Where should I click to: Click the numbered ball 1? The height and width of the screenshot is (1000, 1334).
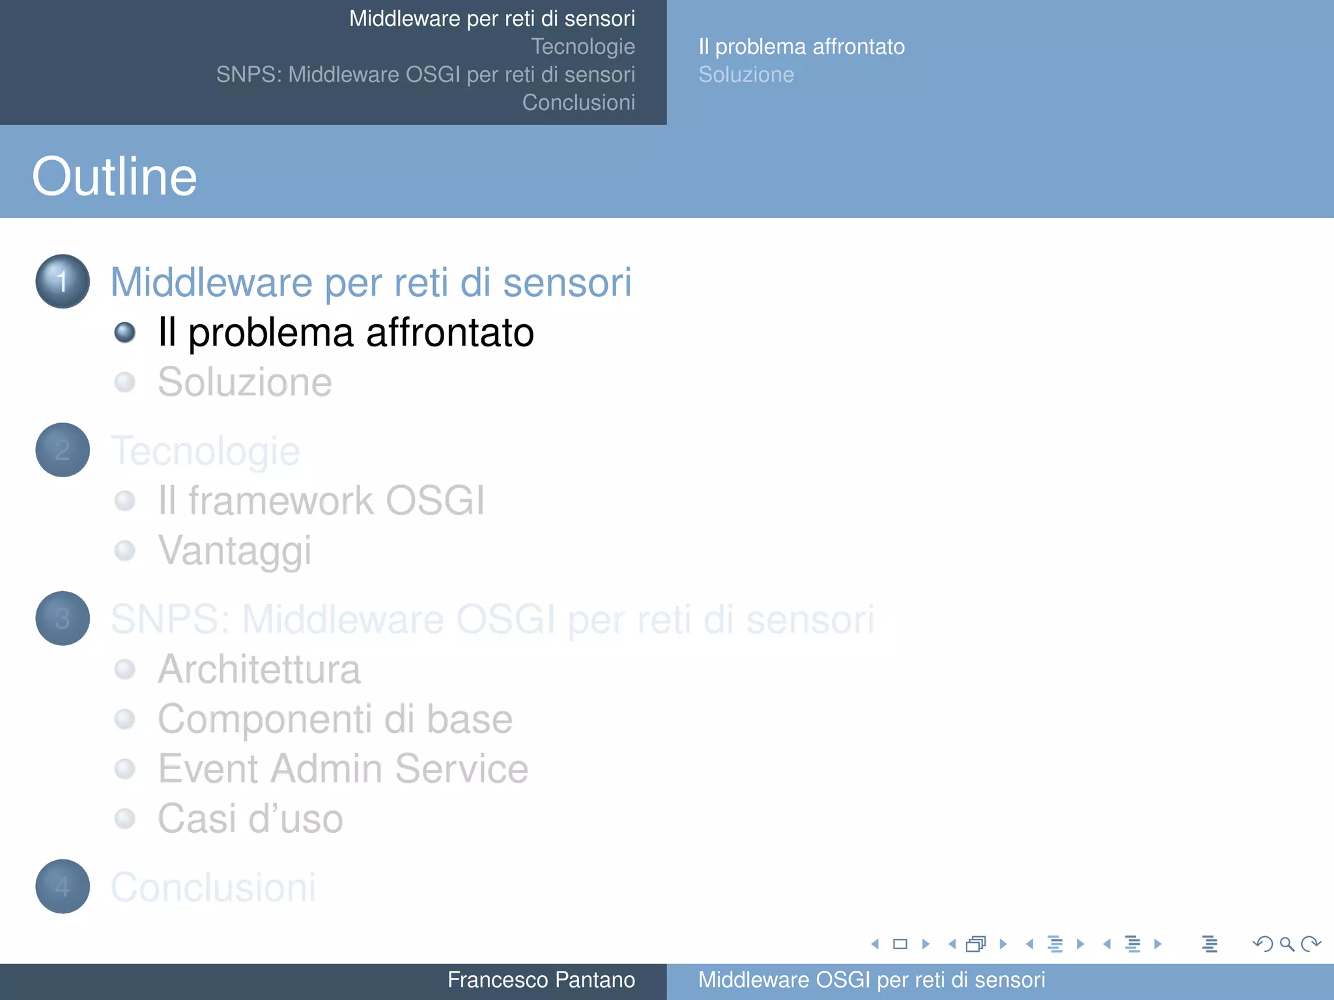click(63, 281)
